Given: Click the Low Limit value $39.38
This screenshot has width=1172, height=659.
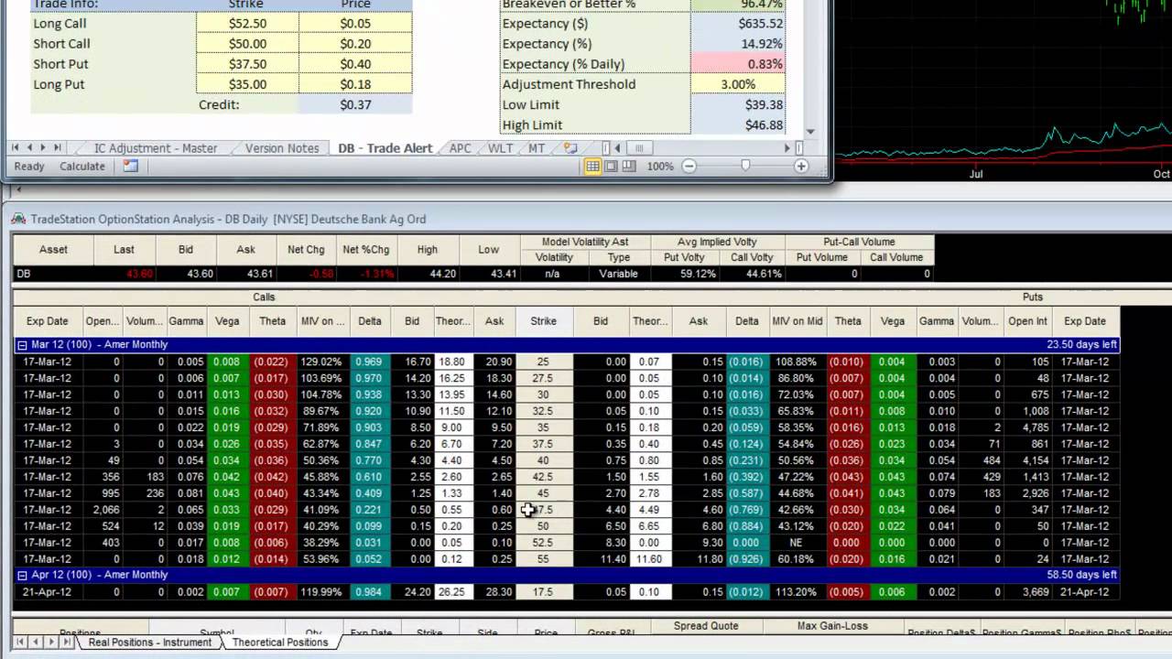Looking at the screenshot, I should tap(738, 104).
